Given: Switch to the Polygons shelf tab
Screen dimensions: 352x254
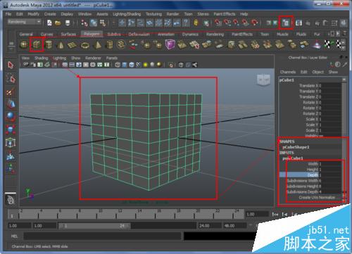Looking at the screenshot, I should [92, 34].
